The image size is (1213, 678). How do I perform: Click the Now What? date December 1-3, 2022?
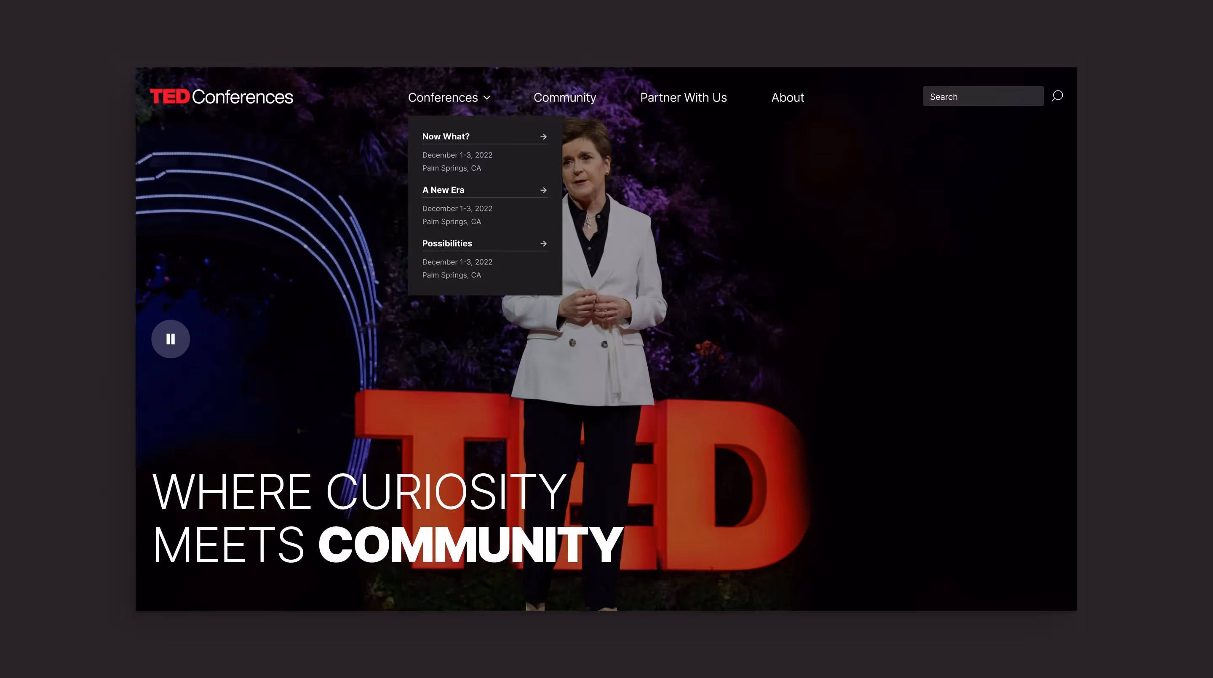(x=457, y=155)
